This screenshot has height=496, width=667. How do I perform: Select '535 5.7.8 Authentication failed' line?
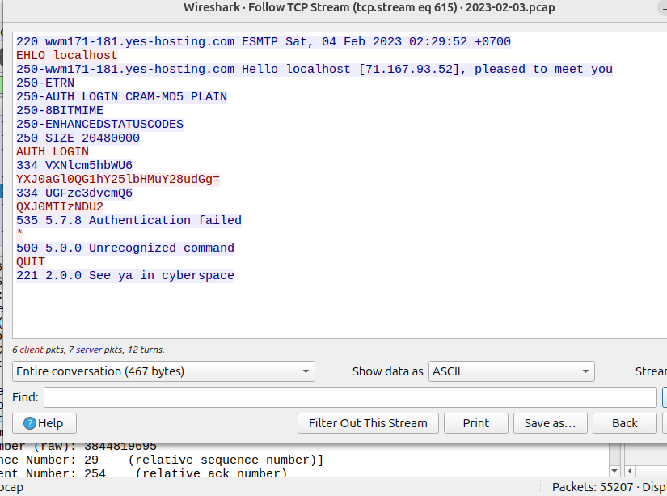(x=129, y=221)
